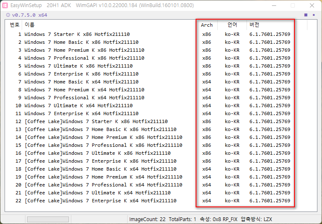Close the EasyWinSetup window
The height and width of the screenshot is (224, 322).
(312, 5)
